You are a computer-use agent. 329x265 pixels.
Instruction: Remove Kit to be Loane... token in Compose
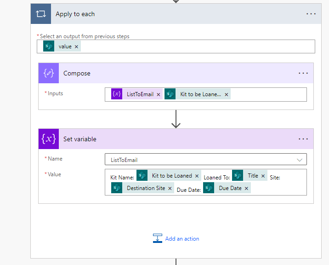coord(227,94)
